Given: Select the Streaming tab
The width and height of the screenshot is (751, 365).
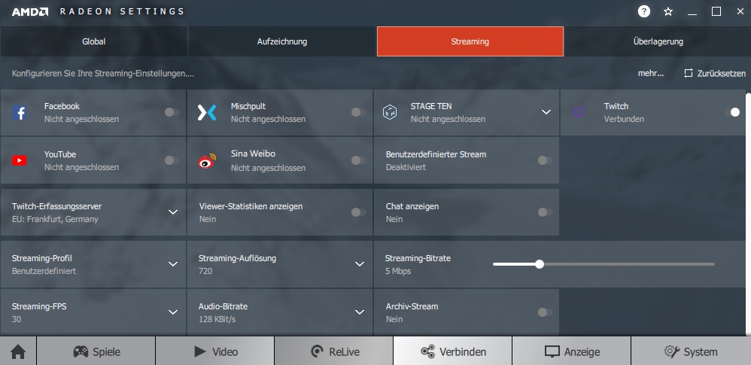Looking at the screenshot, I should coord(470,41).
